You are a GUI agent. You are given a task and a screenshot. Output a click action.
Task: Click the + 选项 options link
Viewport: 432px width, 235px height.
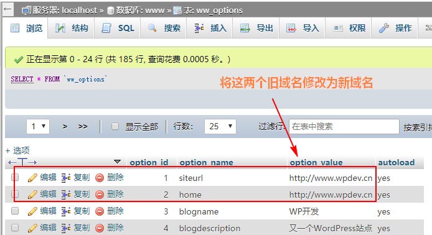coord(17,150)
